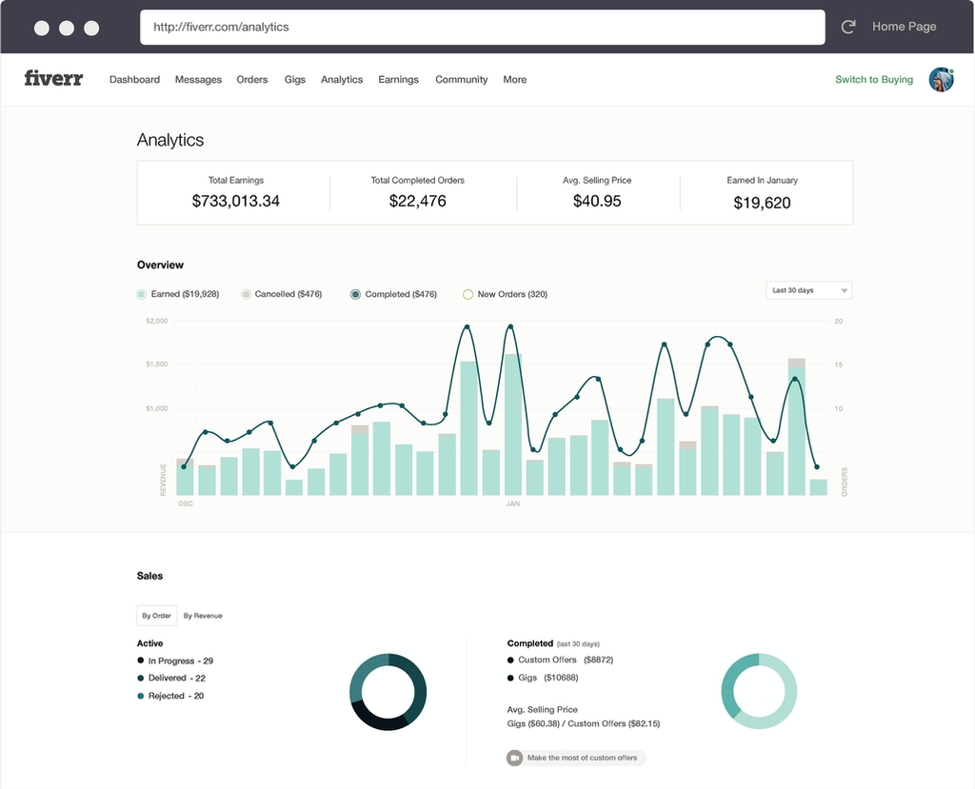Viewport: 975px width, 789px height.
Task: Click the Home Page browser button
Action: pyautogui.click(x=904, y=27)
